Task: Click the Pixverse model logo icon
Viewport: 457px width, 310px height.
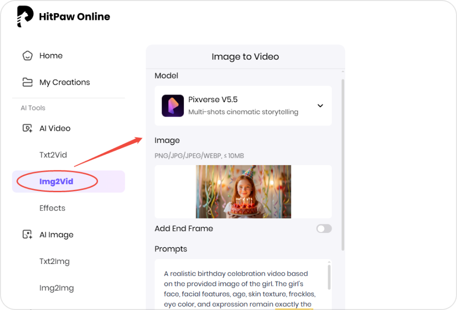Action: (172, 106)
